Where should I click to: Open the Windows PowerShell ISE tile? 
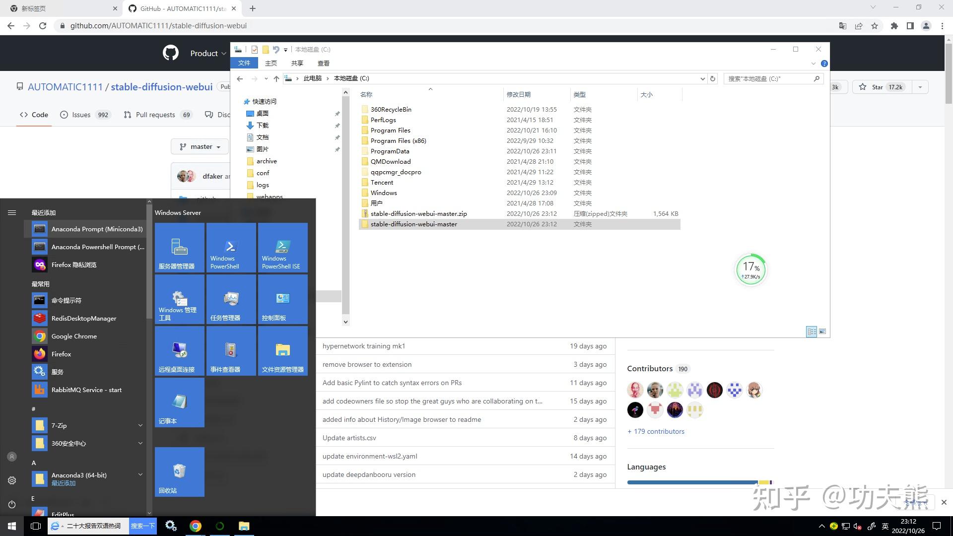coord(283,248)
